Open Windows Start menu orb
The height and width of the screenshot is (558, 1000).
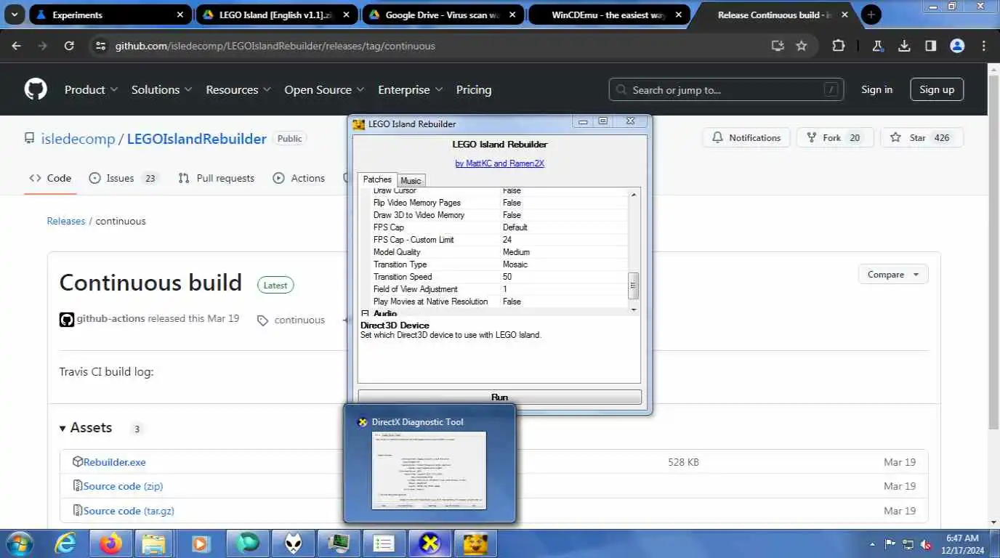coord(18,543)
